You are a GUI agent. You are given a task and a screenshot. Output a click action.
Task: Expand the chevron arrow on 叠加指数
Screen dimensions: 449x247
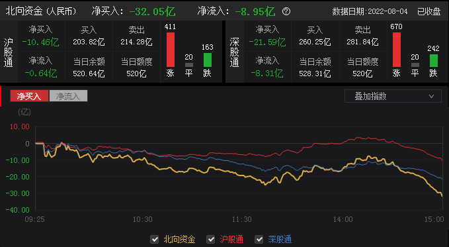pyautogui.click(x=431, y=97)
